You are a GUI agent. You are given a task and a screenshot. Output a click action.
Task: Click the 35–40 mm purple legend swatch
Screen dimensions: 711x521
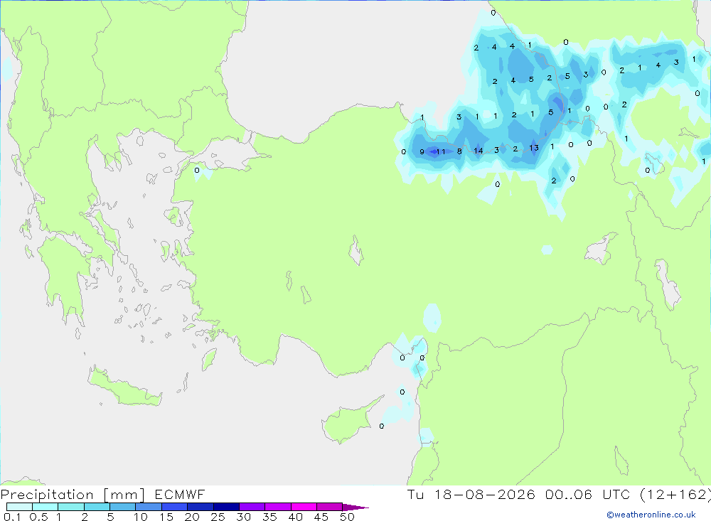277,507
